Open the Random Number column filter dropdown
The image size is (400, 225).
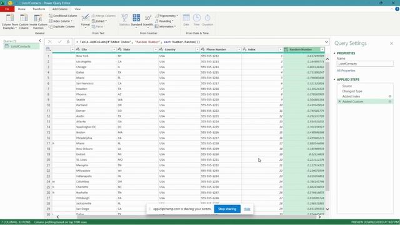pos(322,49)
